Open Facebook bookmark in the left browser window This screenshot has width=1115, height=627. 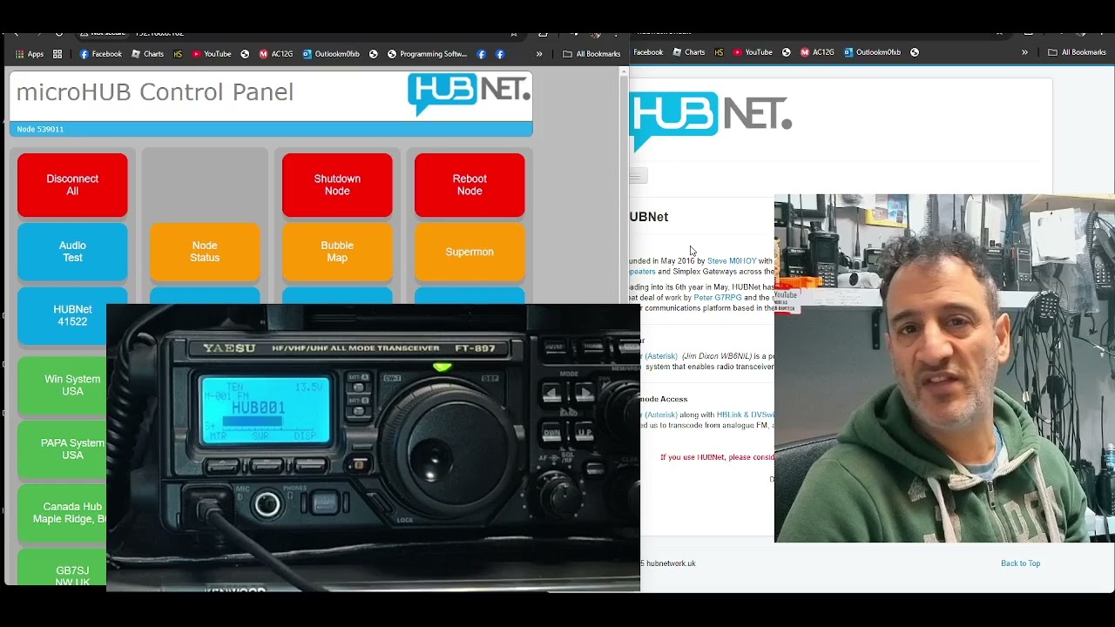tap(100, 54)
